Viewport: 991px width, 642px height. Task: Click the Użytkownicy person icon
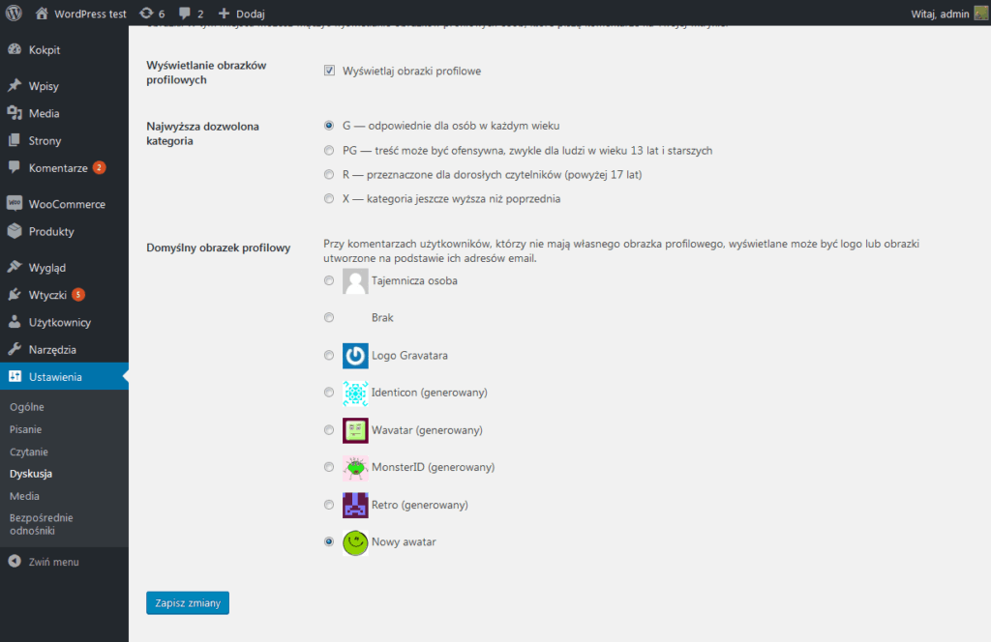pyautogui.click(x=15, y=322)
